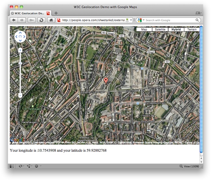Screen dimensions: 211x180
Task: Click the geolocation pin icon in address bar
Action: (127, 20)
